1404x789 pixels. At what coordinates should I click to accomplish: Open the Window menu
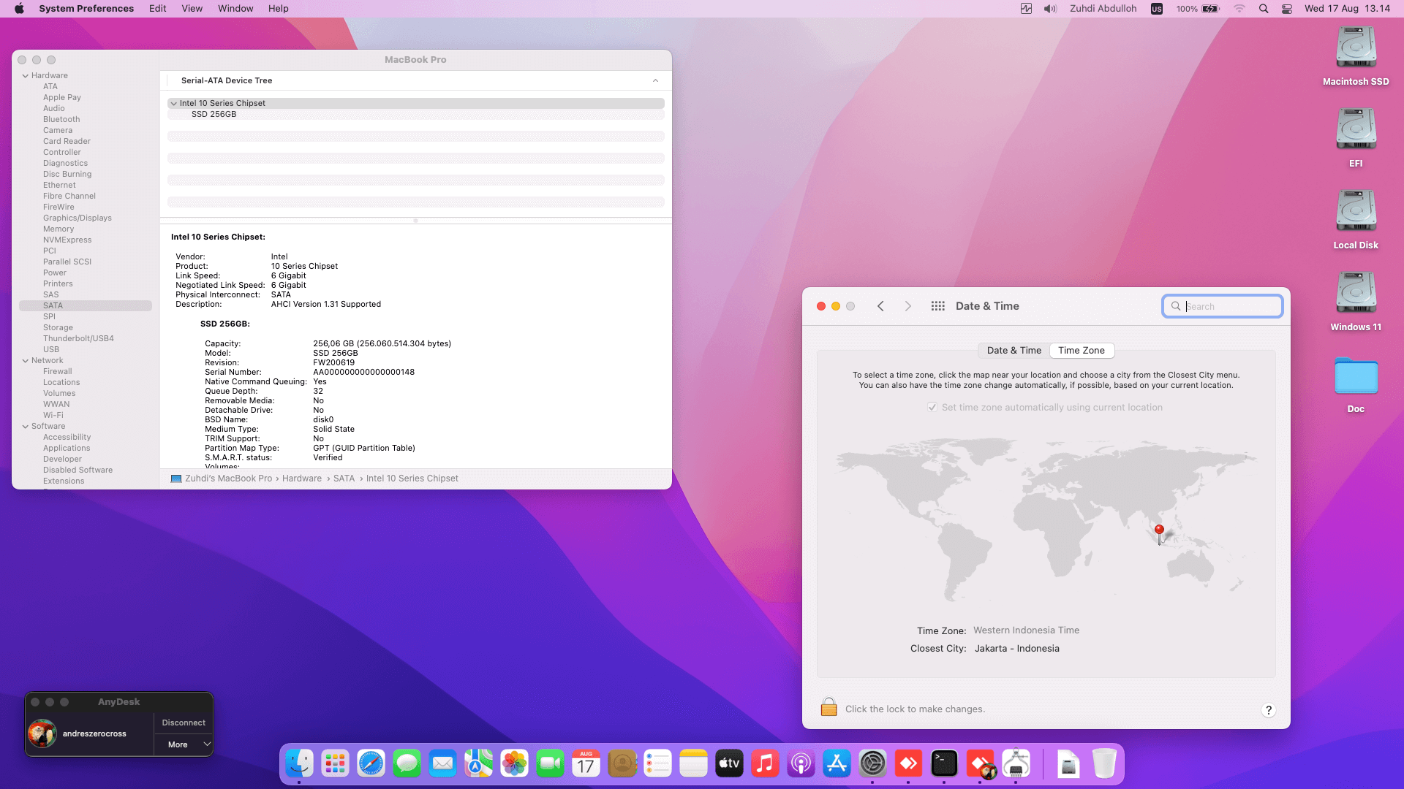235,9
